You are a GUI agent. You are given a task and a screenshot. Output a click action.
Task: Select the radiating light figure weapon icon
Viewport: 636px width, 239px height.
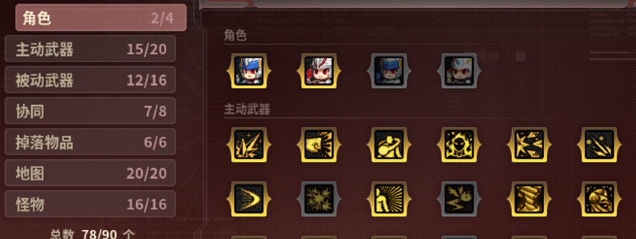point(389,199)
